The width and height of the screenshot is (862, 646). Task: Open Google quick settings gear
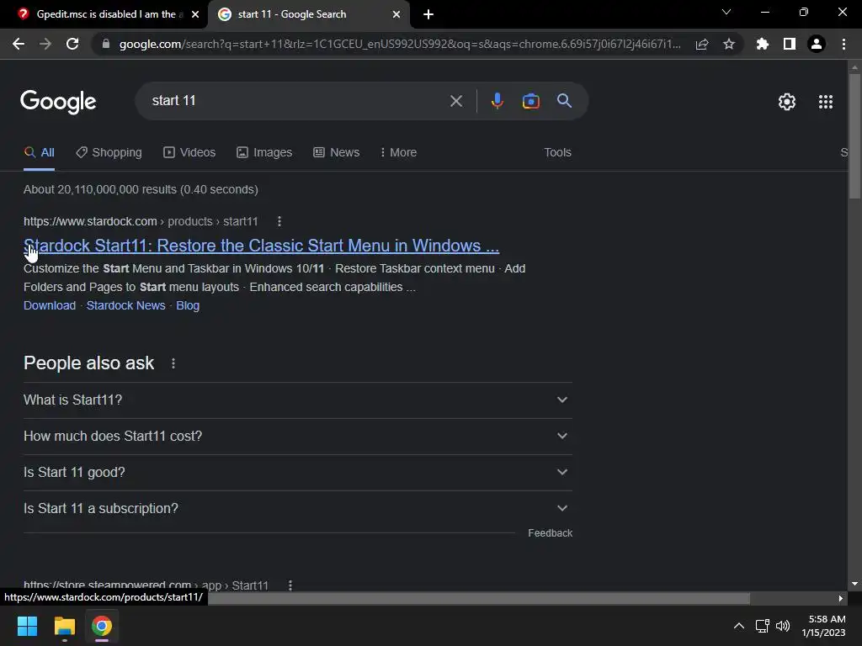click(x=787, y=102)
